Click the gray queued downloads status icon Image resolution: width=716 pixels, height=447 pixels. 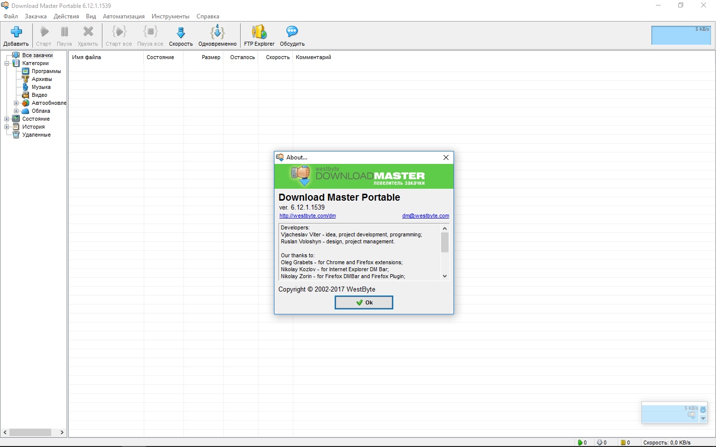600,443
